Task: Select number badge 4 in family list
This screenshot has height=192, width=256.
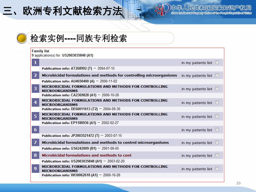Action: pos(35,102)
